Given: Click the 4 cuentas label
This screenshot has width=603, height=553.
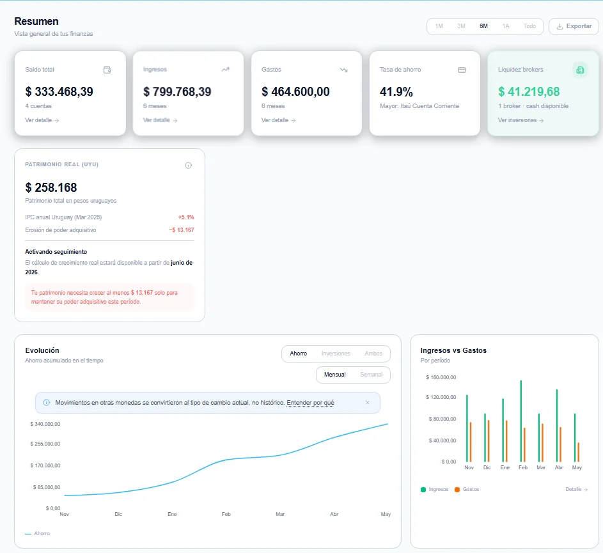Looking at the screenshot, I should pos(38,106).
